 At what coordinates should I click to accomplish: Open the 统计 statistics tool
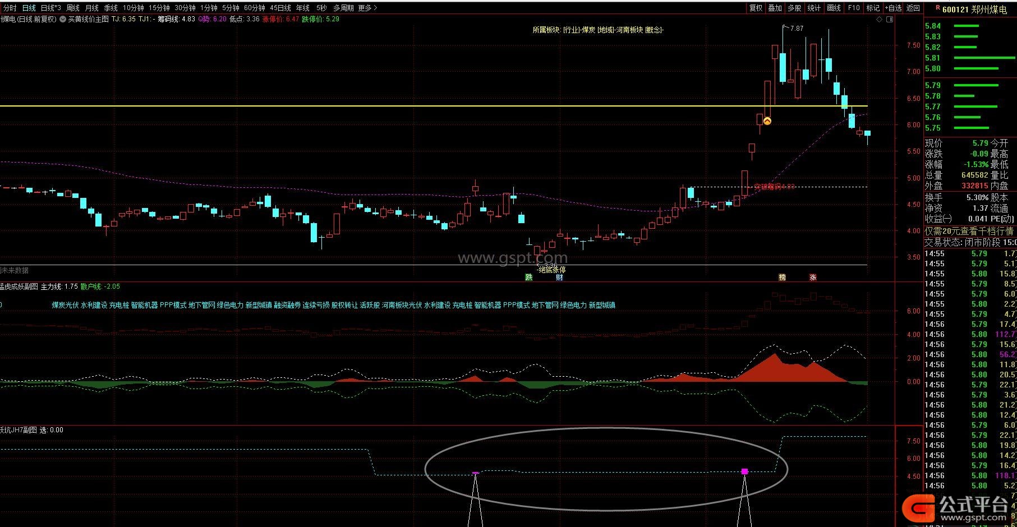814,8
